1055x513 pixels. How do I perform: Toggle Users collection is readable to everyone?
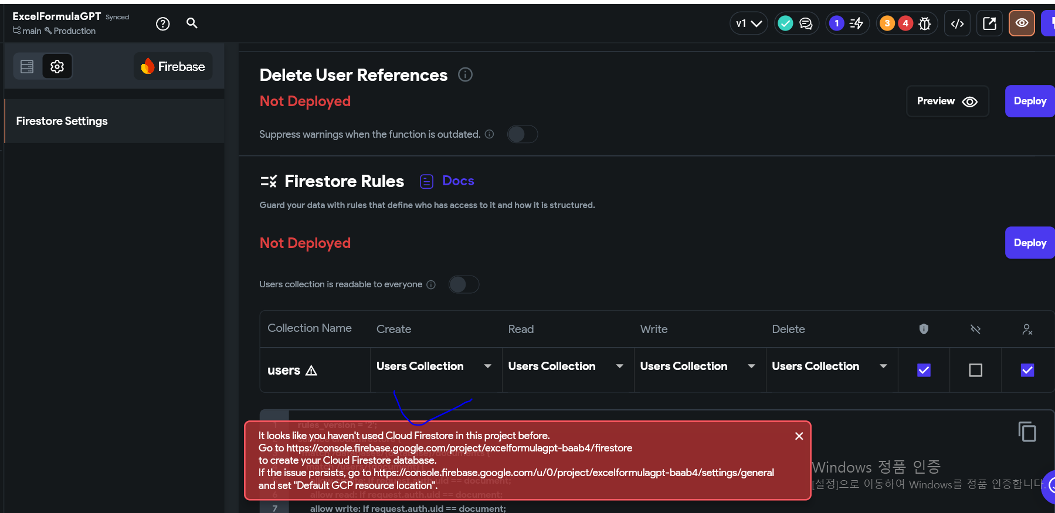coord(463,284)
